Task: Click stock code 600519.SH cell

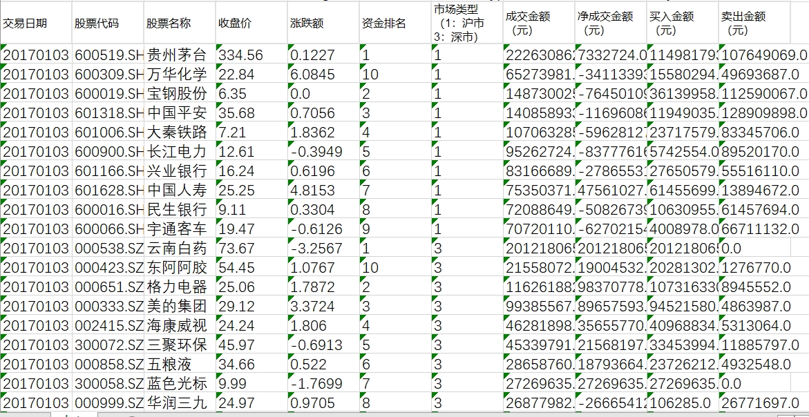Action: 108,54
